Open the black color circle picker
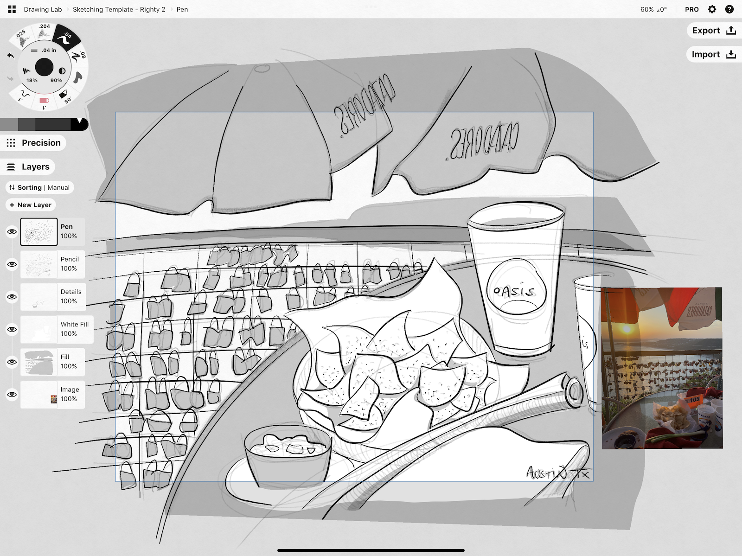 point(44,67)
